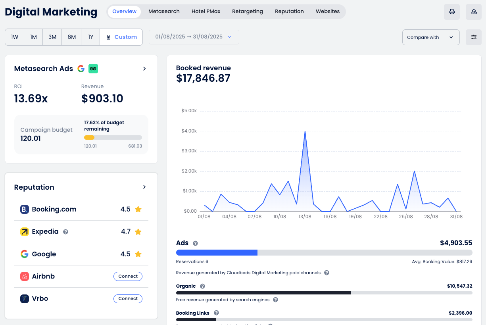Click the campaign budget progress bar
Screen dimensions: 486x325
pyautogui.click(x=113, y=138)
